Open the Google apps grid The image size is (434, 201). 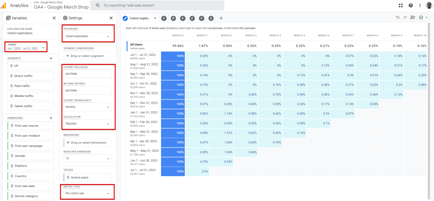(x=401, y=5)
